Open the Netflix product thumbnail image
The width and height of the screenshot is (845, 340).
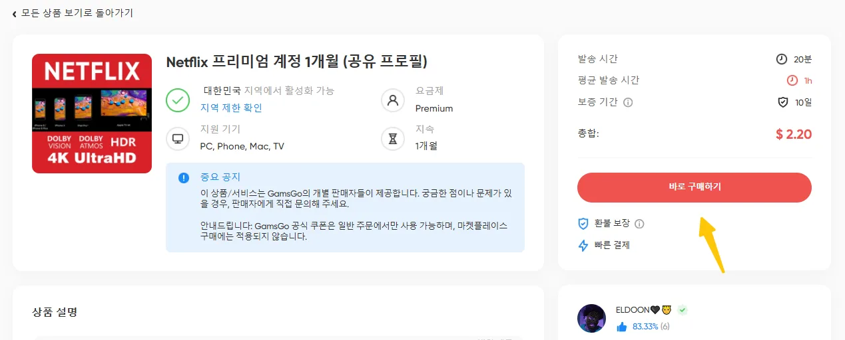[92, 114]
